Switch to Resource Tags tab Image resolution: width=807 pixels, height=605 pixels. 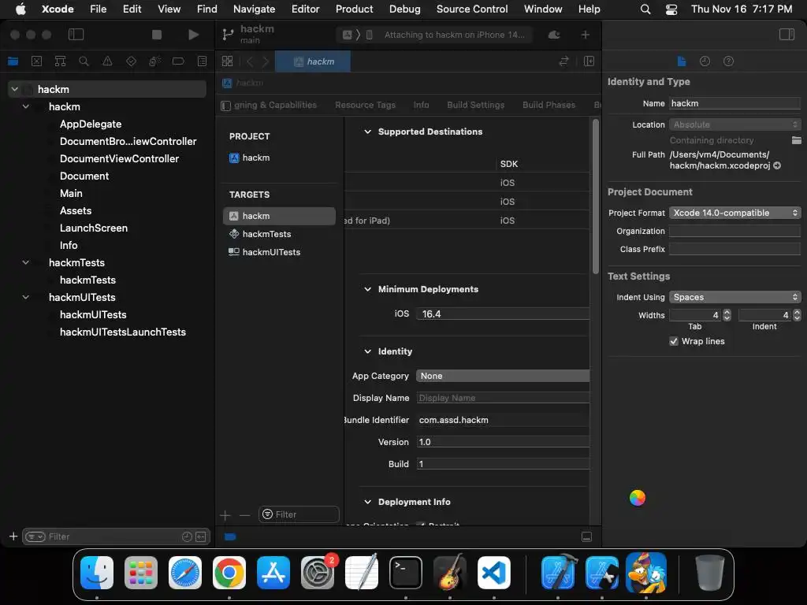365,105
